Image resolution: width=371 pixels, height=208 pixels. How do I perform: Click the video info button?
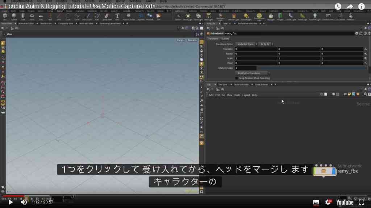(361, 7)
